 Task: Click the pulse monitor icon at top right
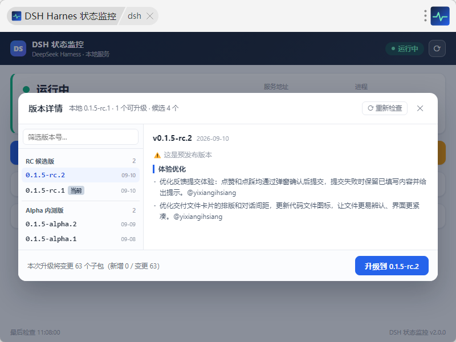[x=440, y=16]
